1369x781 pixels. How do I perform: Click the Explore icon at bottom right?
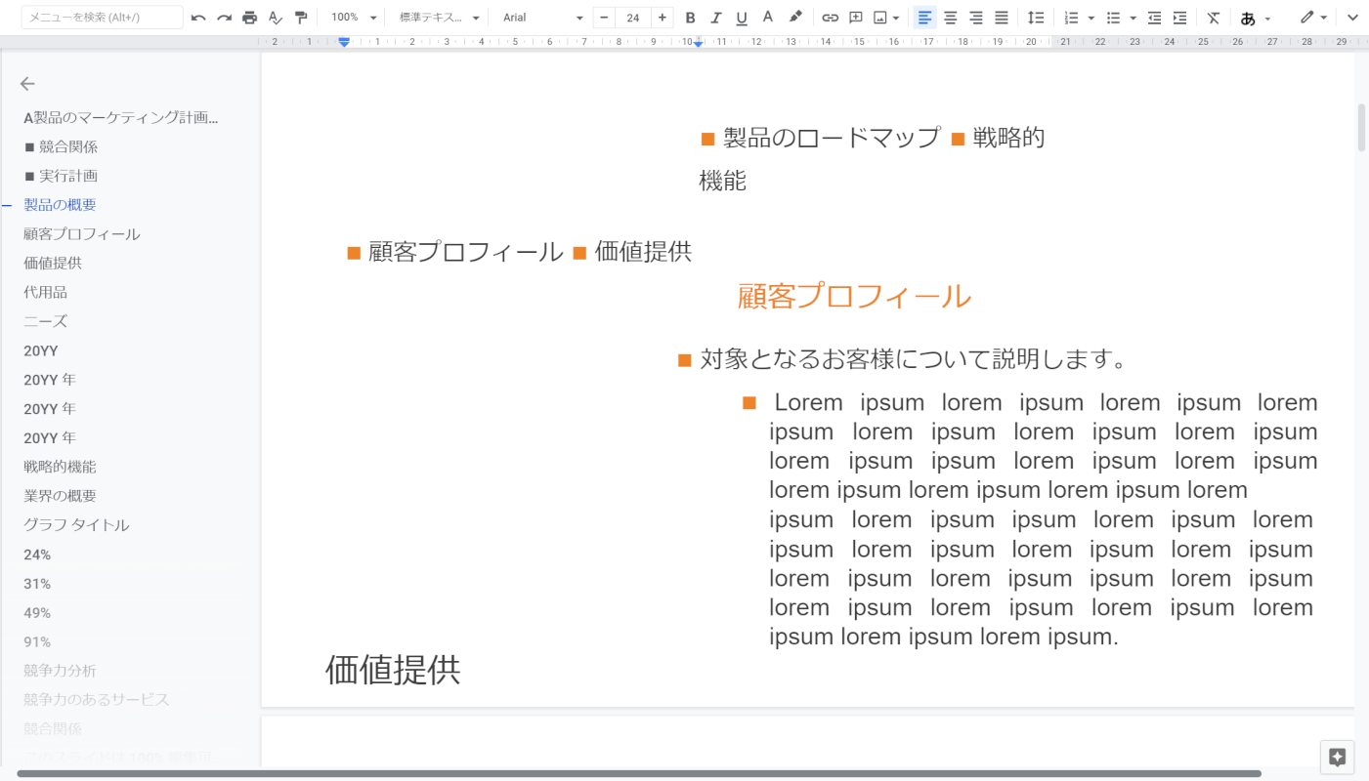[1337, 758]
